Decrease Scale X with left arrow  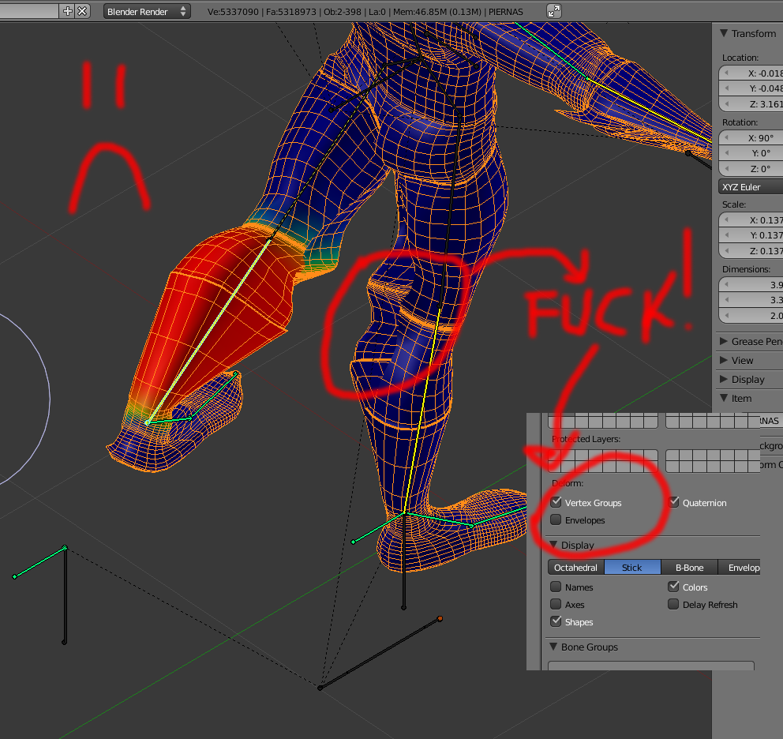click(x=727, y=219)
